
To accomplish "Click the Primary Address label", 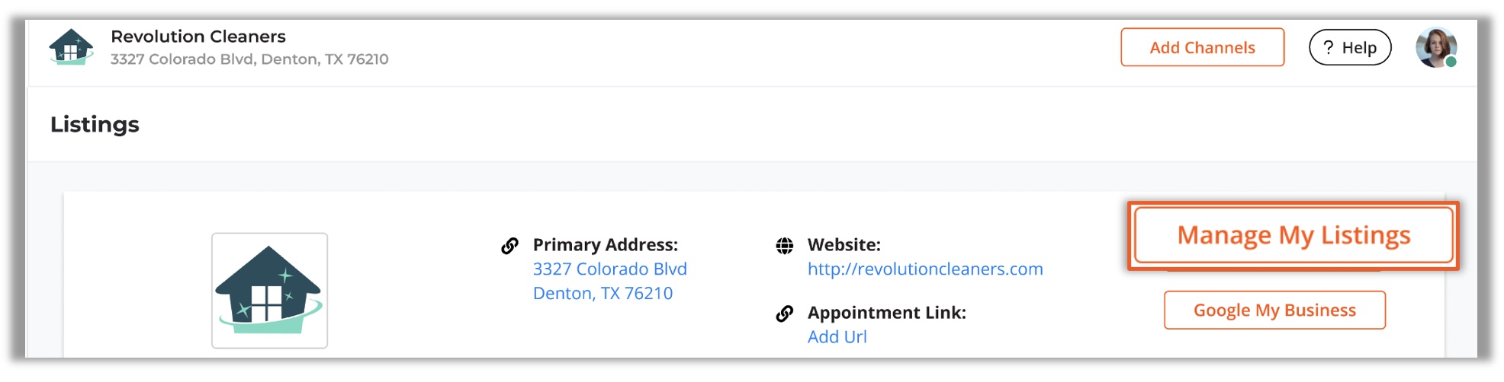I will click(x=605, y=244).
